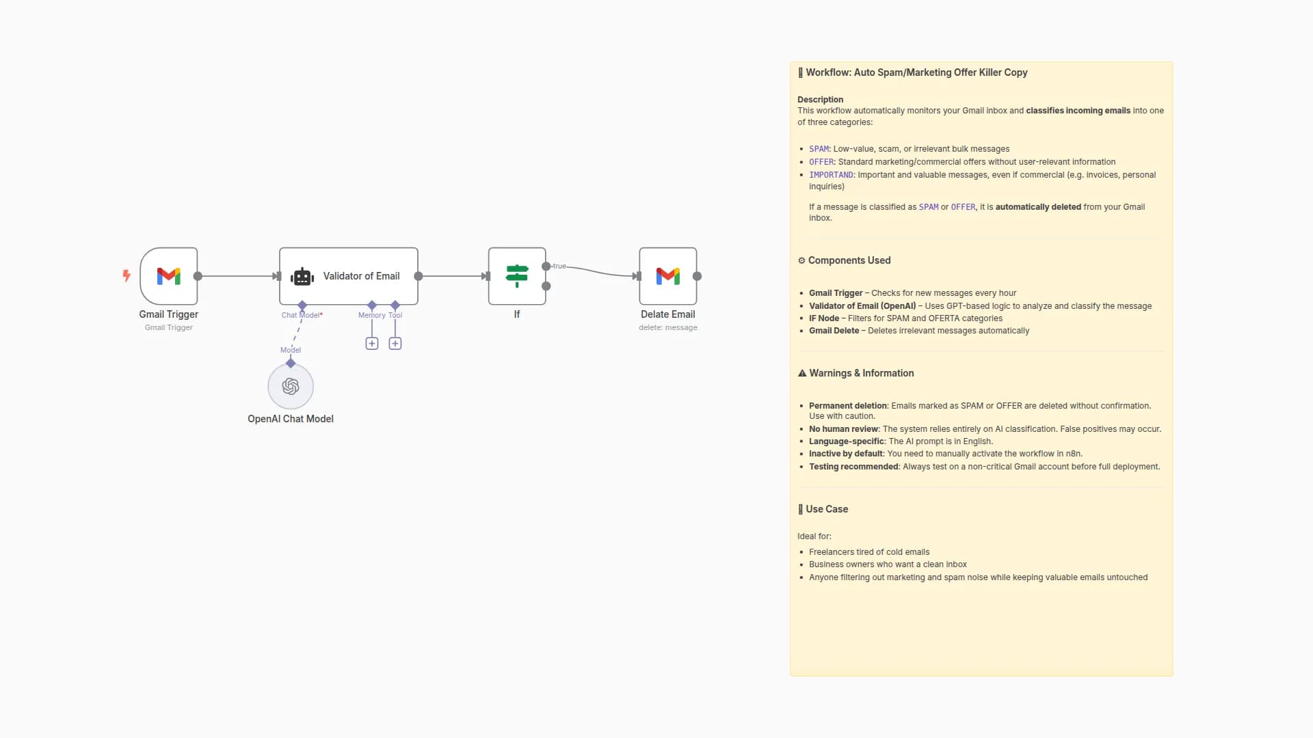1313x738 pixels.
Task: Open the Delate Email Gmail node
Action: [x=668, y=276]
